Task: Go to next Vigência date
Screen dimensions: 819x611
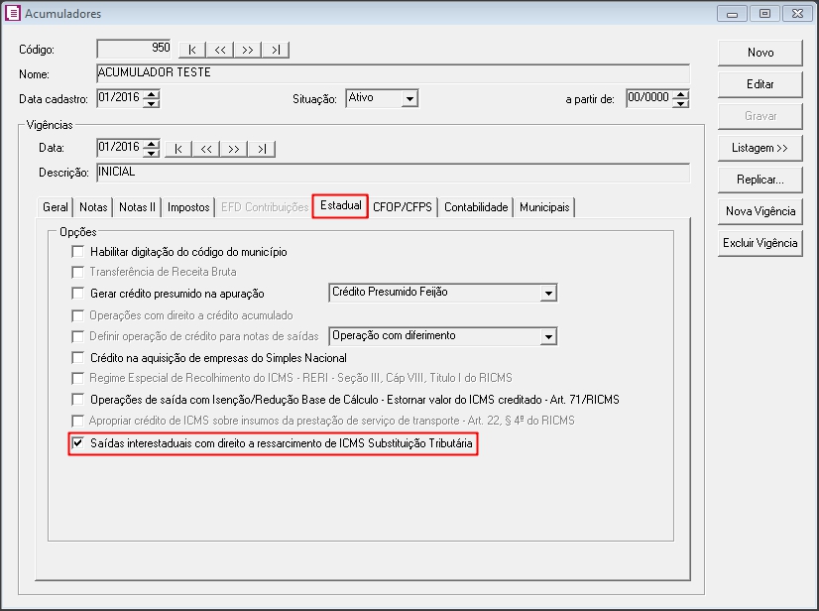Action: pos(233,149)
